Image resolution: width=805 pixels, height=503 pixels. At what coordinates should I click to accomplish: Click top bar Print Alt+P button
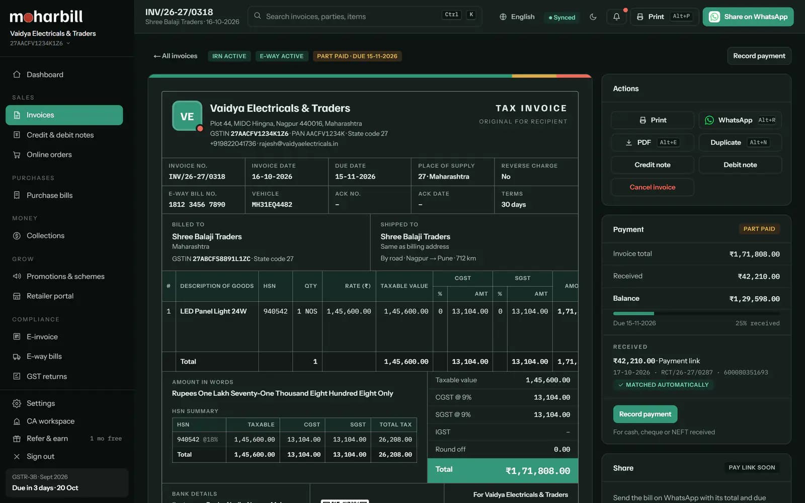pos(664,17)
